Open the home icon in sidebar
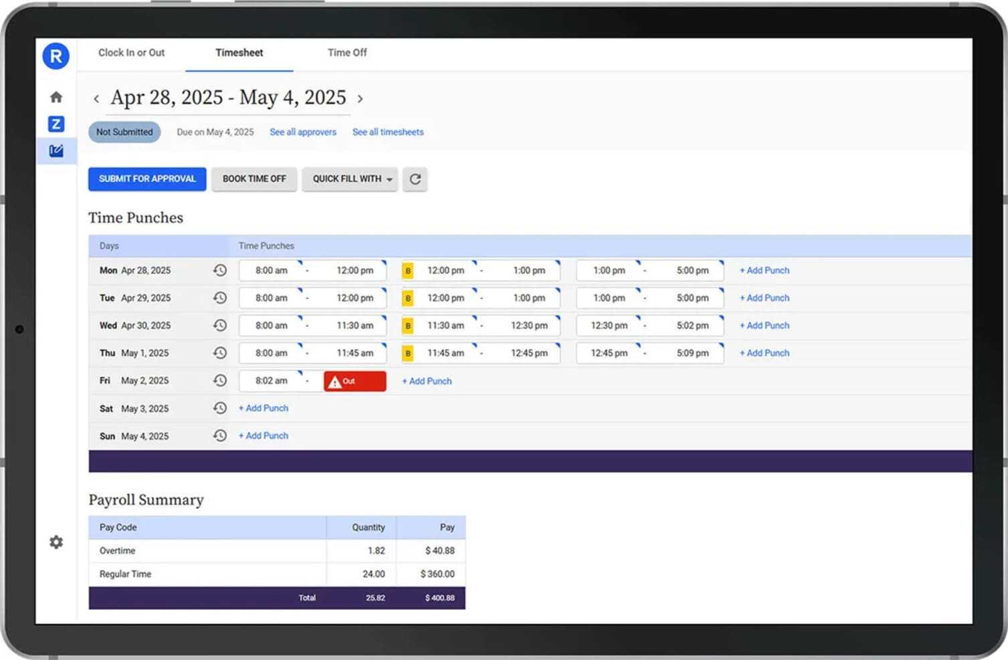 (56, 97)
